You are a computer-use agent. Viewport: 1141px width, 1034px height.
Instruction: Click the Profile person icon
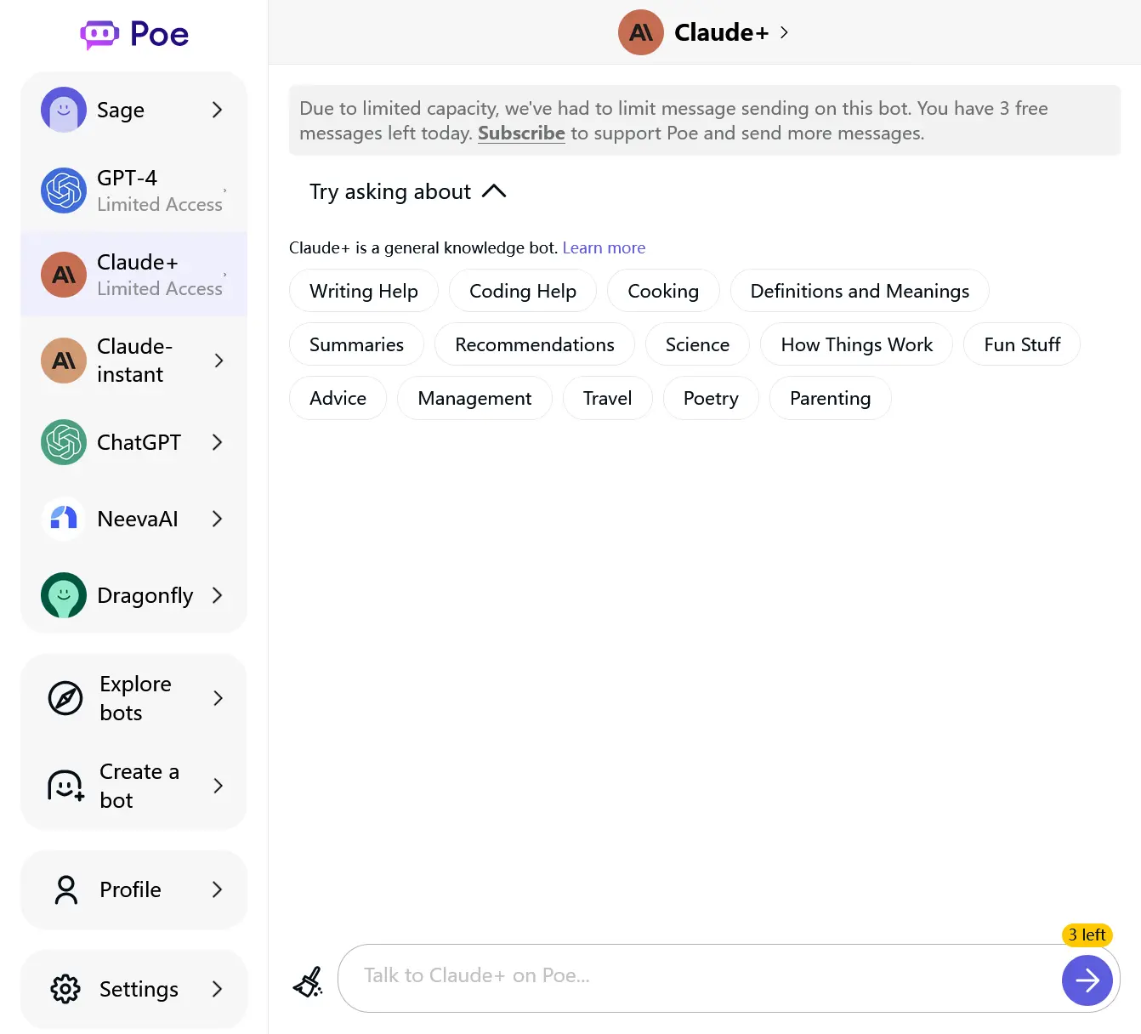point(65,889)
